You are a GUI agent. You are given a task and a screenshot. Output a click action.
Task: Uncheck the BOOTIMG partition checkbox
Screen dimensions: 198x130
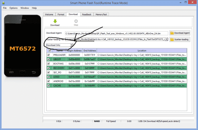coord(48,64)
